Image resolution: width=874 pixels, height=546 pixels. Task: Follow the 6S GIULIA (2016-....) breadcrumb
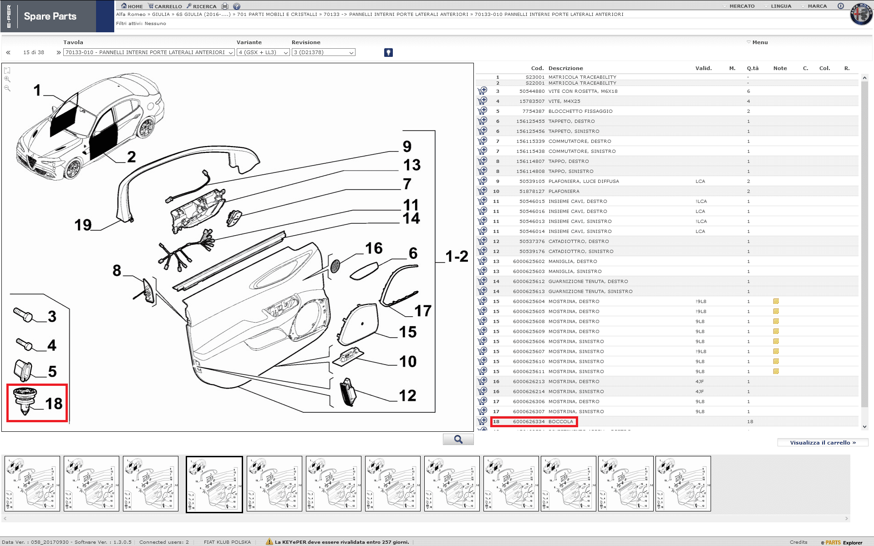[x=203, y=15]
